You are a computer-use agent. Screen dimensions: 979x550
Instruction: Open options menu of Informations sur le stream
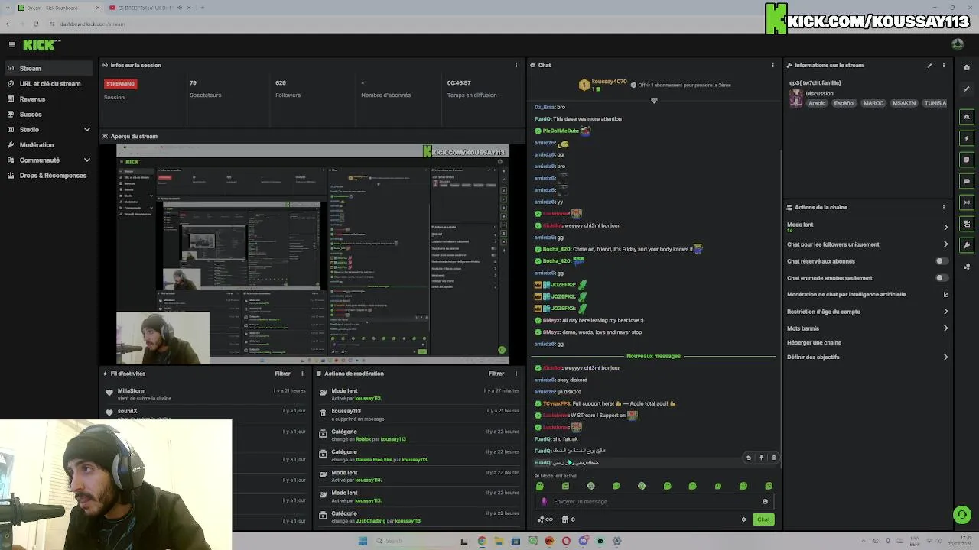pos(944,65)
